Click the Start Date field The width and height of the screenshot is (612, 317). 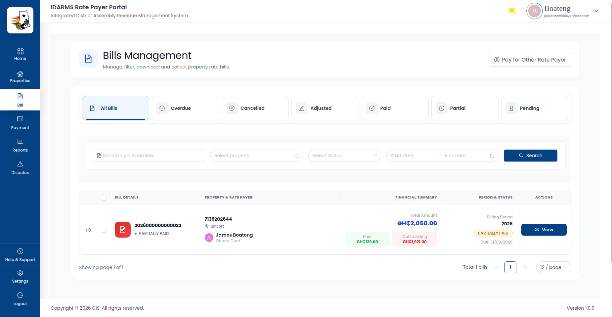tap(412, 156)
